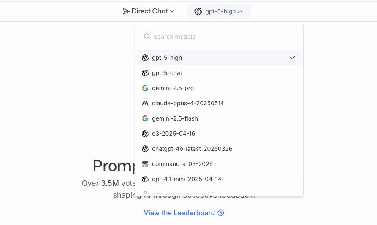
Task: Click the OpenAI icon next to o3-2025-04-16
Action: point(145,134)
